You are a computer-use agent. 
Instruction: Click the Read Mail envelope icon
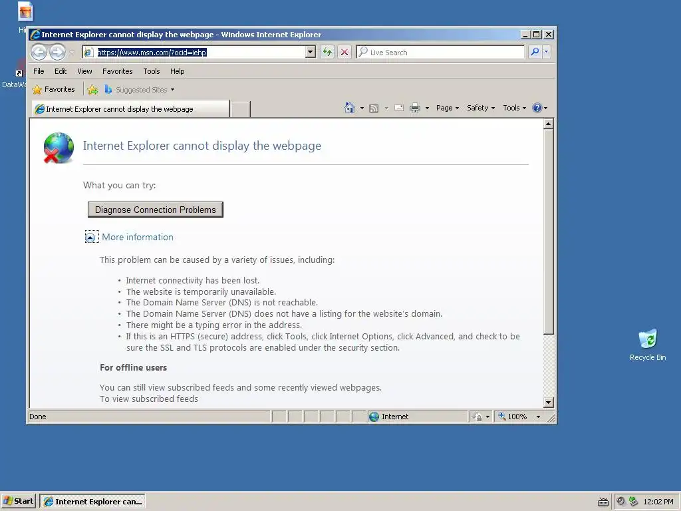tap(399, 108)
